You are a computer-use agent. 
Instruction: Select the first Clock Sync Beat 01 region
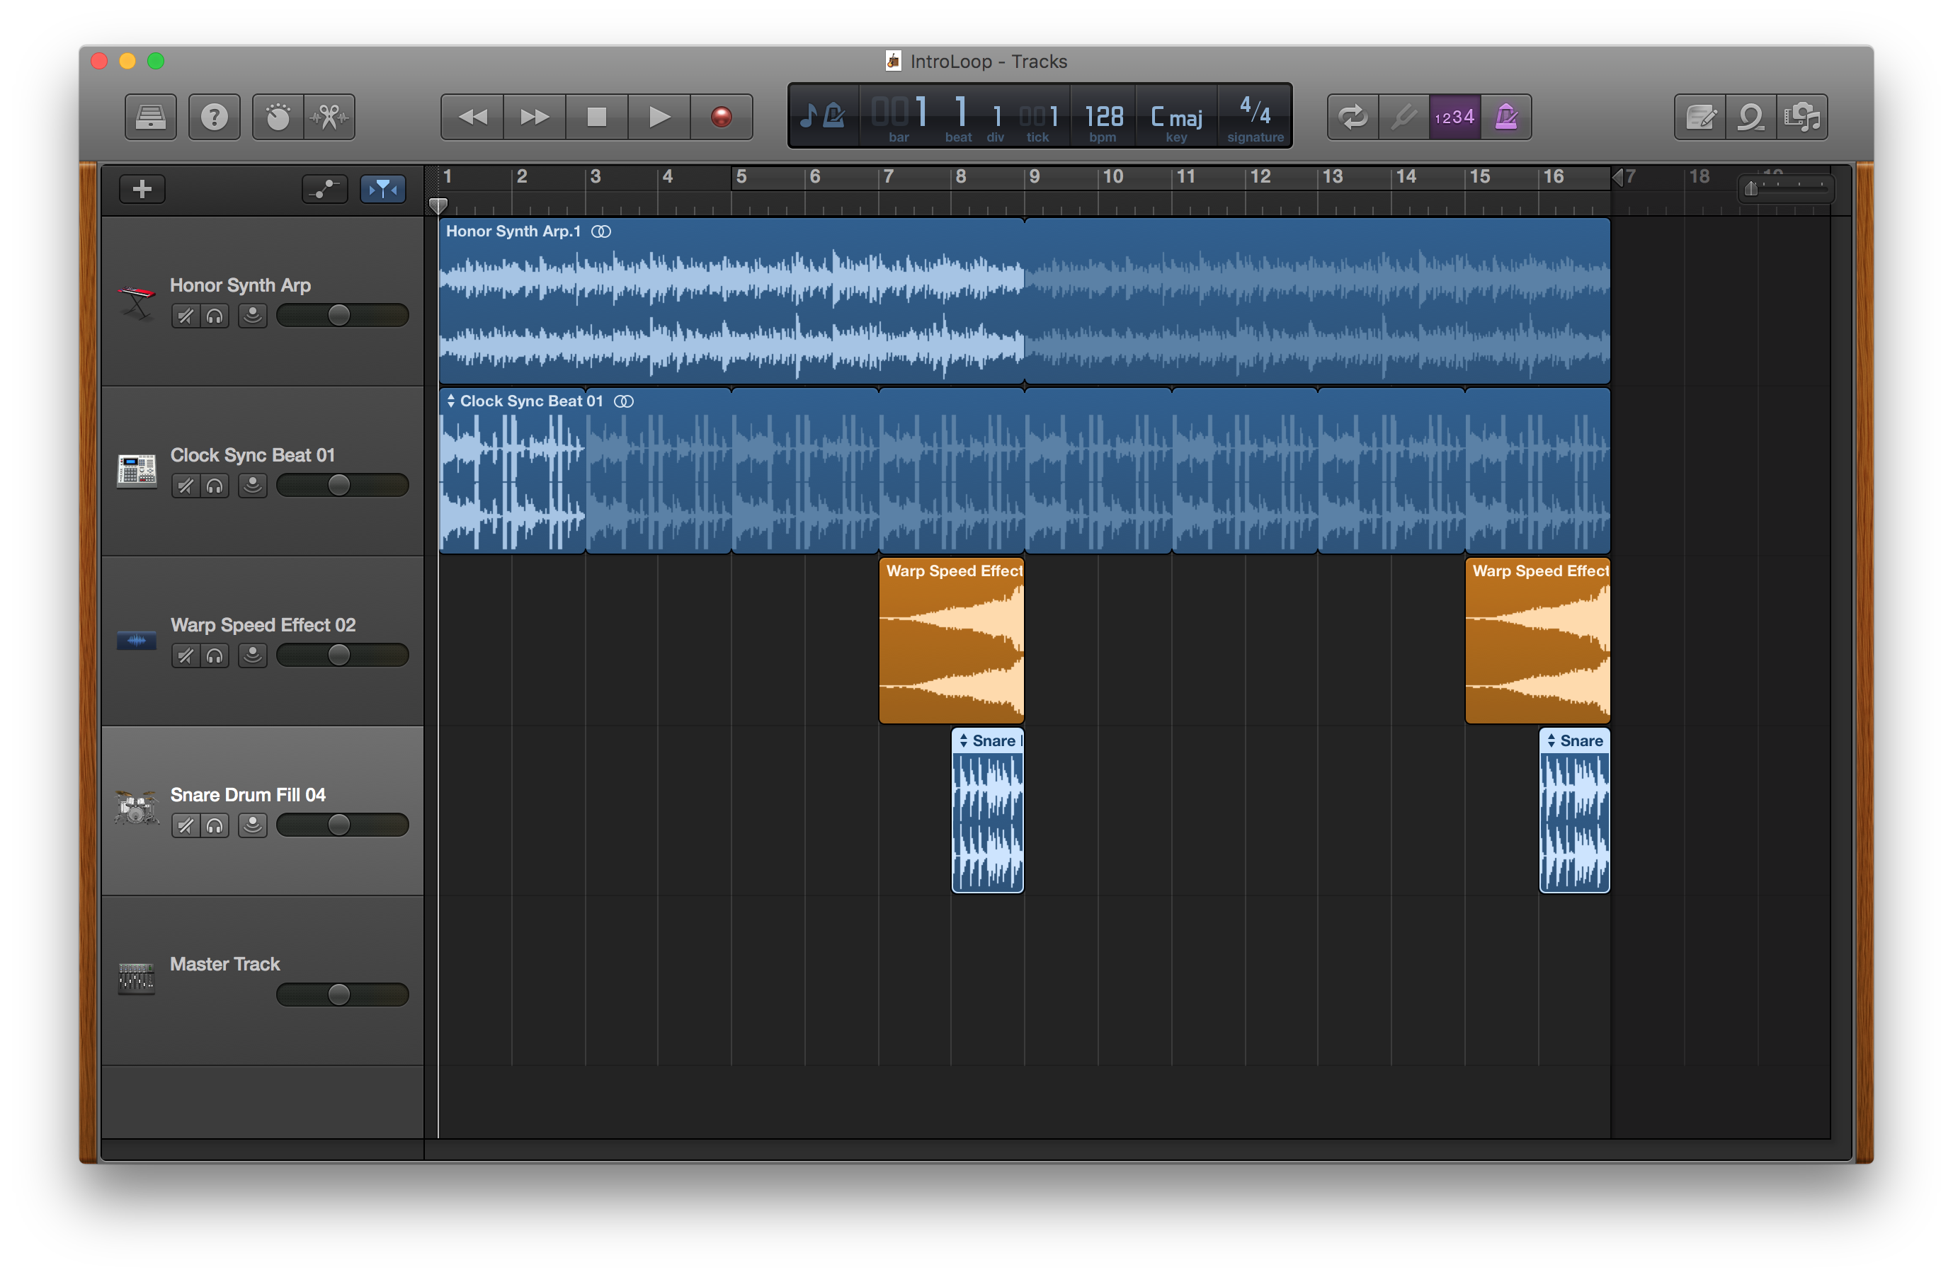click(x=512, y=471)
